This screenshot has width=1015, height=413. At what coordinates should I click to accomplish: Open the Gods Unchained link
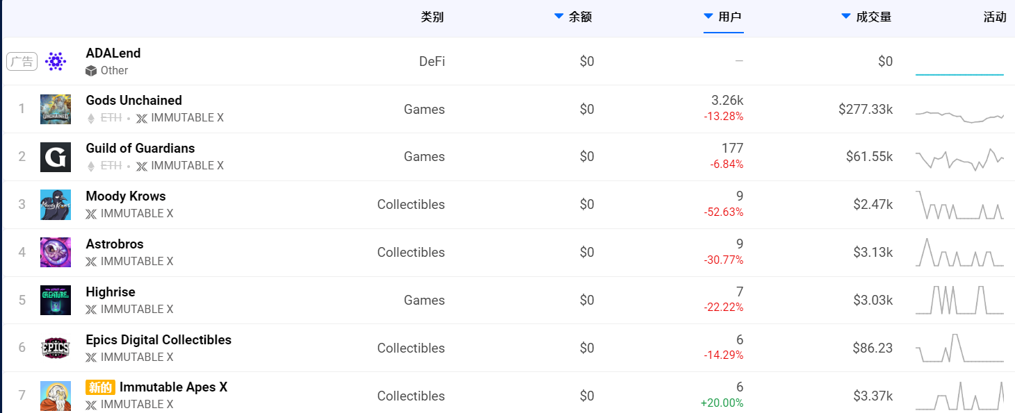coord(133,101)
